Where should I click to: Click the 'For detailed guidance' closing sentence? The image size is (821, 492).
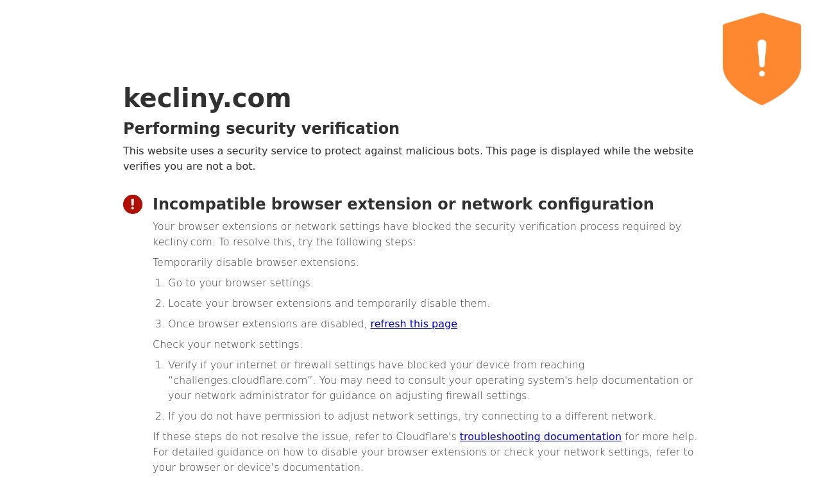click(423, 460)
